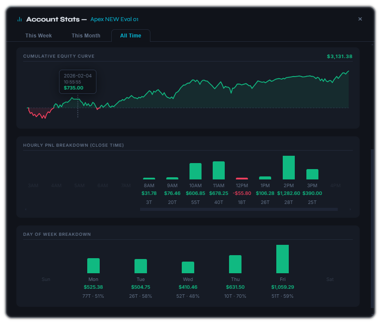Click the equity curve marker at $735.00
The height and width of the screenshot is (324, 379).
pyautogui.click(x=78, y=99)
